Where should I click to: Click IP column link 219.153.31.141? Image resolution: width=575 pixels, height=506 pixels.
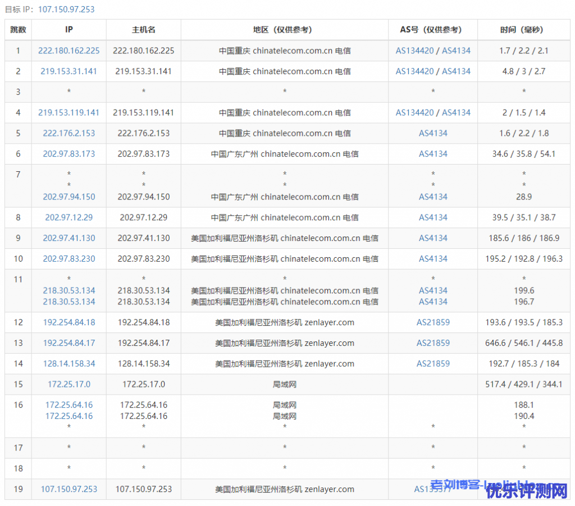pos(69,71)
